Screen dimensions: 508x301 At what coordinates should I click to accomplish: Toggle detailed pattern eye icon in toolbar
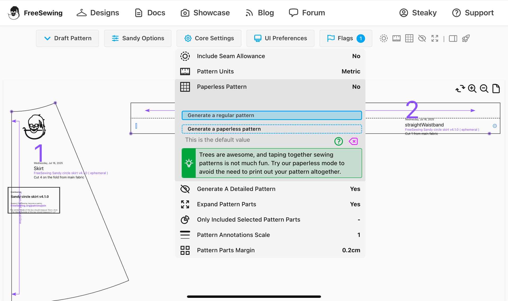[x=422, y=38]
